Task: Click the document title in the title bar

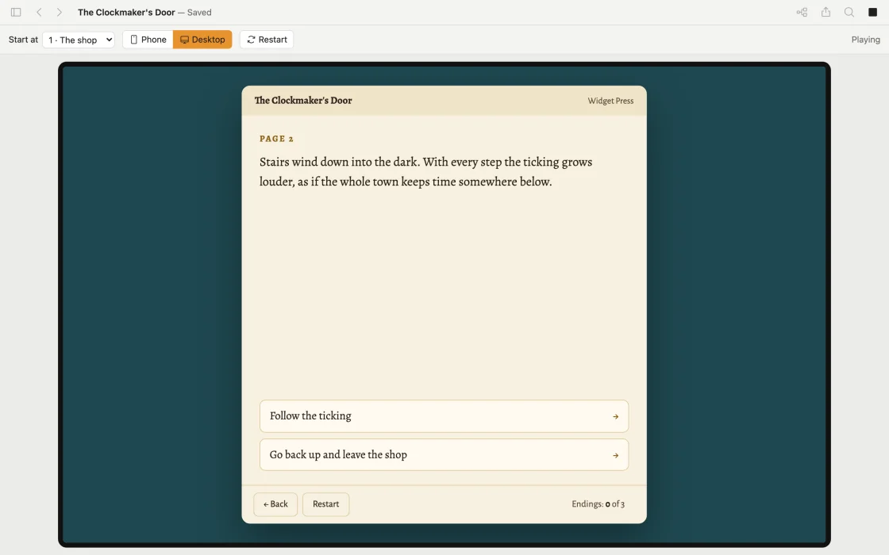Action: (126, 12)
